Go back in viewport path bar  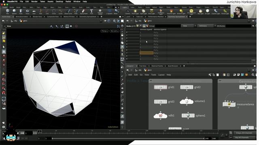click(x=3, y=21)
